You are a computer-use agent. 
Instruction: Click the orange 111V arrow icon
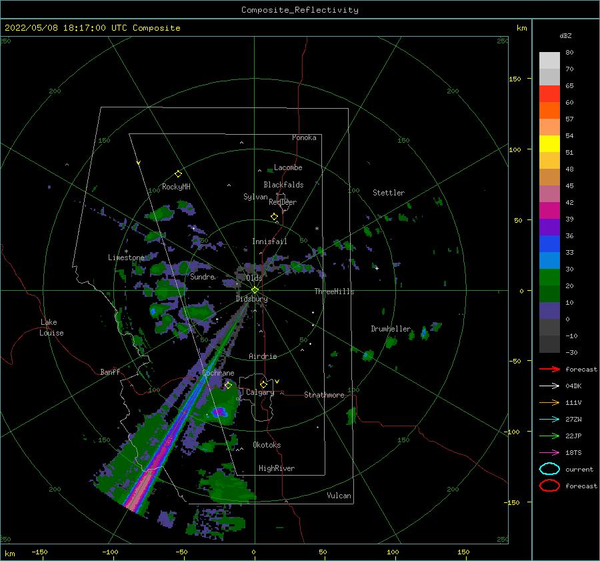549,402
